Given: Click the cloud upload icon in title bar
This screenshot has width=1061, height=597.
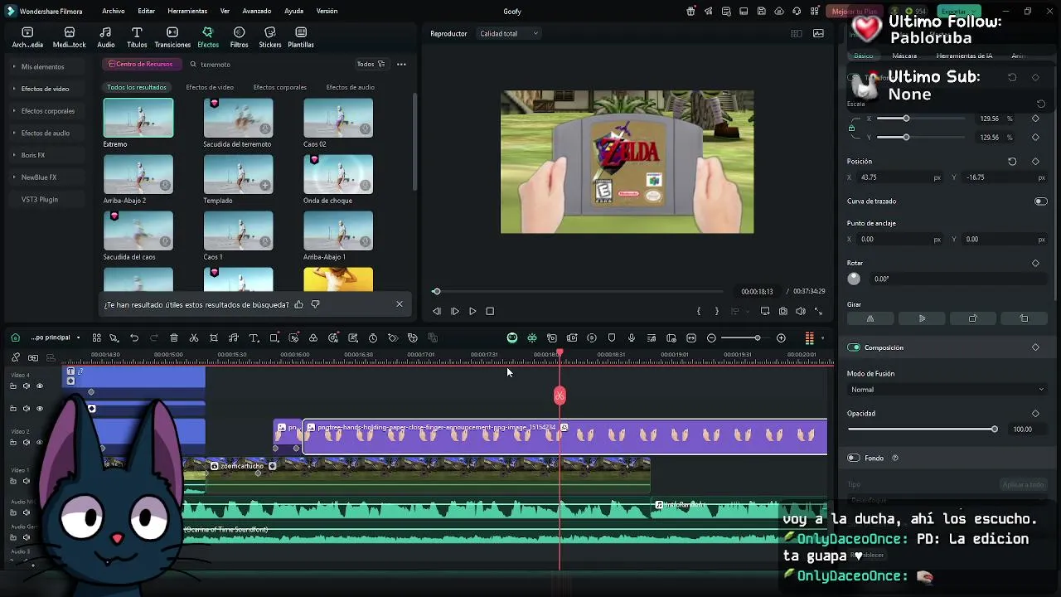Looking at the screenshot, I should coord(779,12).
